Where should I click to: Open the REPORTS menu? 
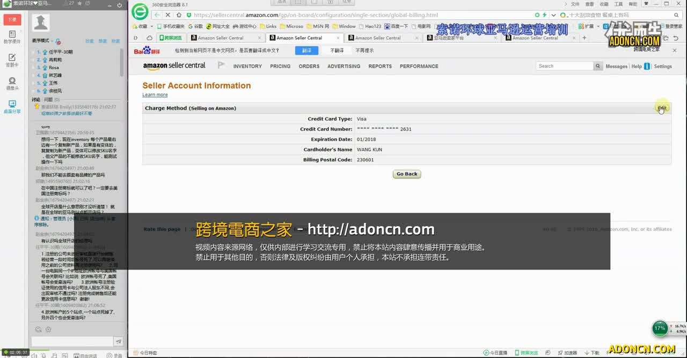[380, 66]
